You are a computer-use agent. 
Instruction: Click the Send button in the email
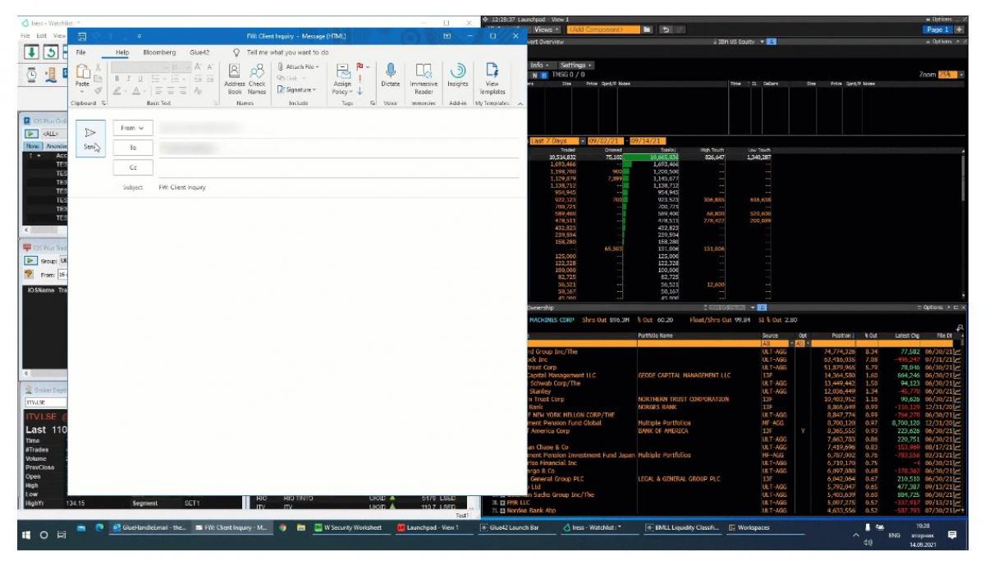90,137
